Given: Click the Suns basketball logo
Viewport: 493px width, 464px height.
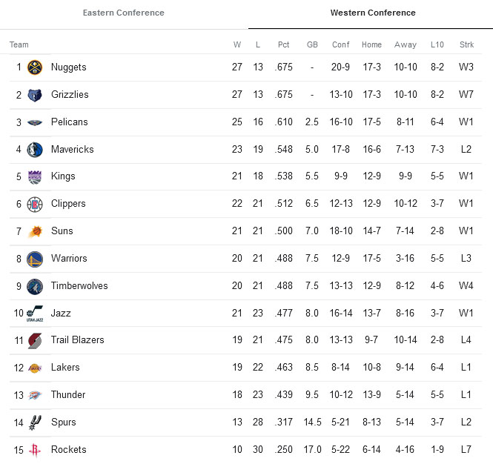Looking at the screenshot, I should 35,232.
